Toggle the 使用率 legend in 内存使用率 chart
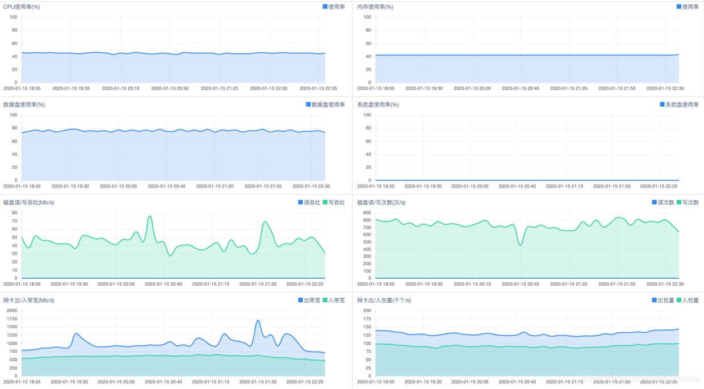The width and height of the screenshot is (704, 389). (688, 7)
